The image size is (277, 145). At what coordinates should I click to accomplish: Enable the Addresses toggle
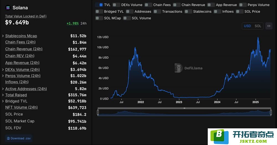pos(129,11)
